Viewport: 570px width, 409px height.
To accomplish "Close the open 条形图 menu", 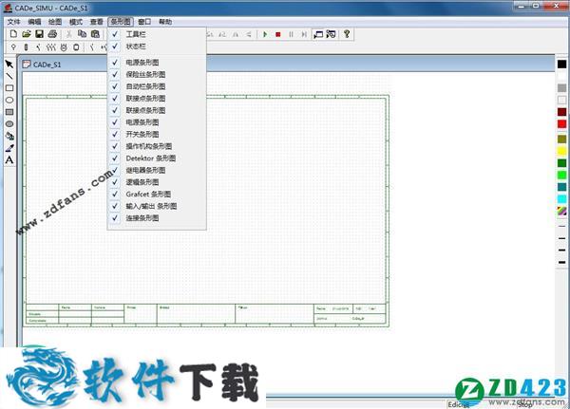I will click(121, 22).
